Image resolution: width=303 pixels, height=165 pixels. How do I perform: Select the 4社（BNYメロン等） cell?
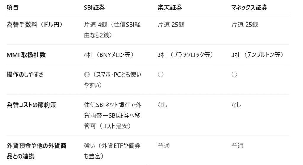click(109, 55)
